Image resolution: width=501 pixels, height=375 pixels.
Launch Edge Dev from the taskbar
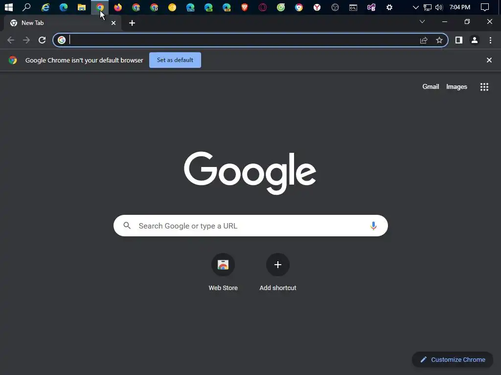point(208,7)
